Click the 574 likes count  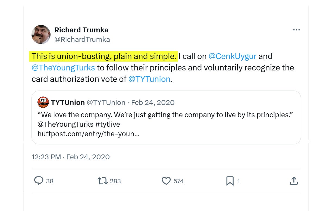pyautogui.click(x=179, y=181)
